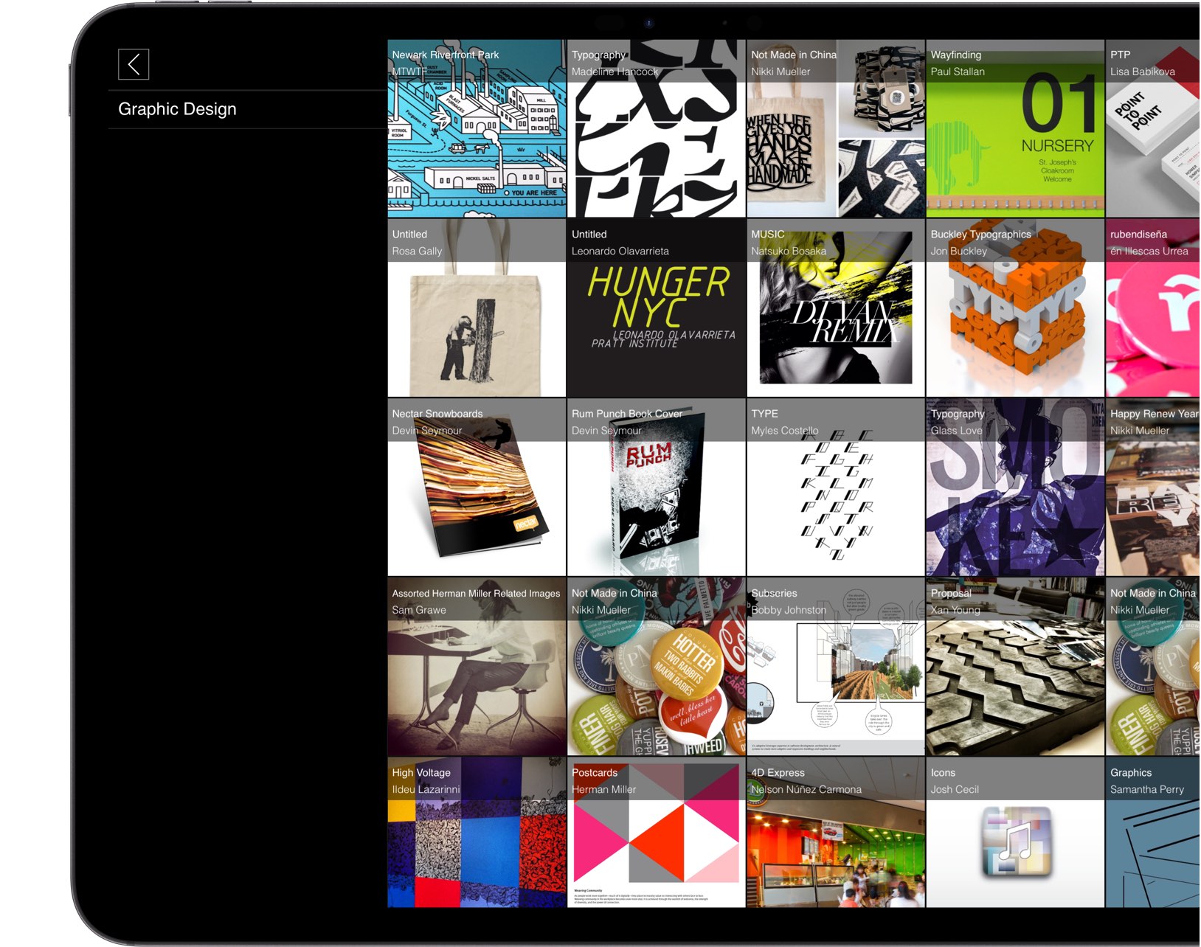The image size is (1201, 947).
Task: Open Wayfinding by Paul Stallan
Action: coord(1014,129)
